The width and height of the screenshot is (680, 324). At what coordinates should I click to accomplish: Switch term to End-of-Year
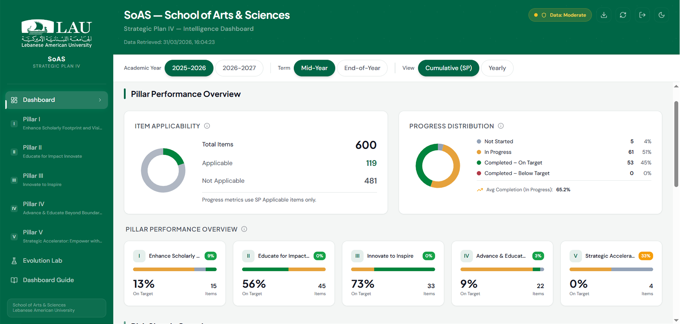pyautogui.click(x=362, y=68)
